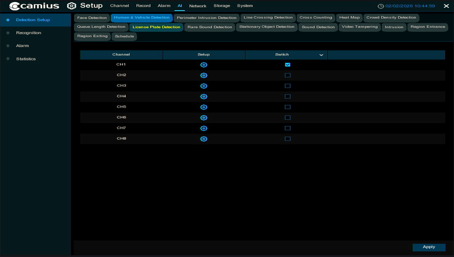Switch to the Face Detection tab
This screenshot has height=257, width=454.
click(x=92, y=18)
